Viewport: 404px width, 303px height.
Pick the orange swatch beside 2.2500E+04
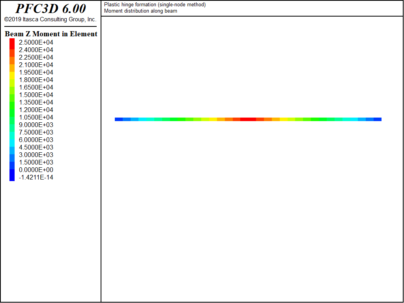(x=12, y=60)
